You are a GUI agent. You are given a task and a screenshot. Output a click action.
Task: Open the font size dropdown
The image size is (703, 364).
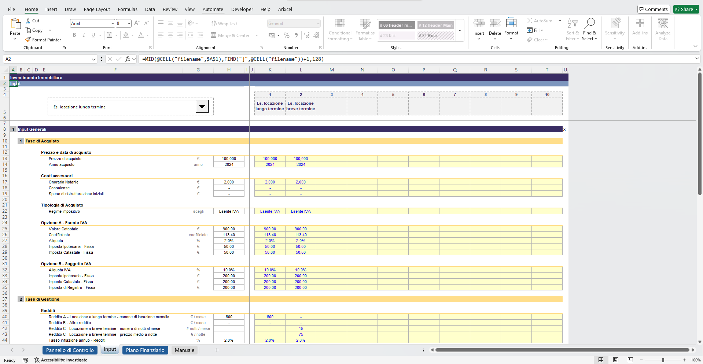(129, 23)
